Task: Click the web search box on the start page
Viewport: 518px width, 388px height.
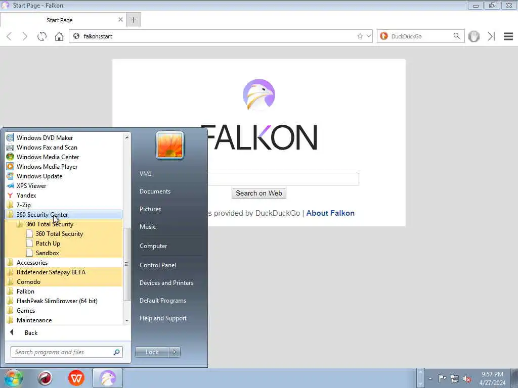Action: [x=283, y=179]
